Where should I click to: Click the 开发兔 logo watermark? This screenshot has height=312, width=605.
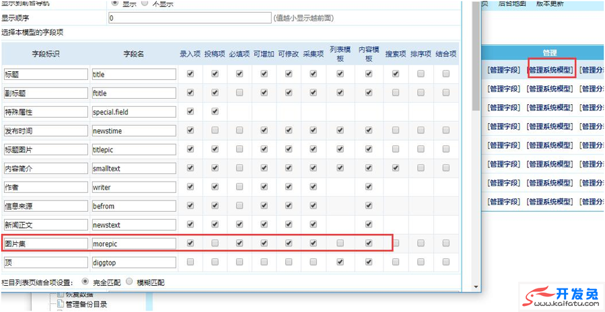pos(560,296)
